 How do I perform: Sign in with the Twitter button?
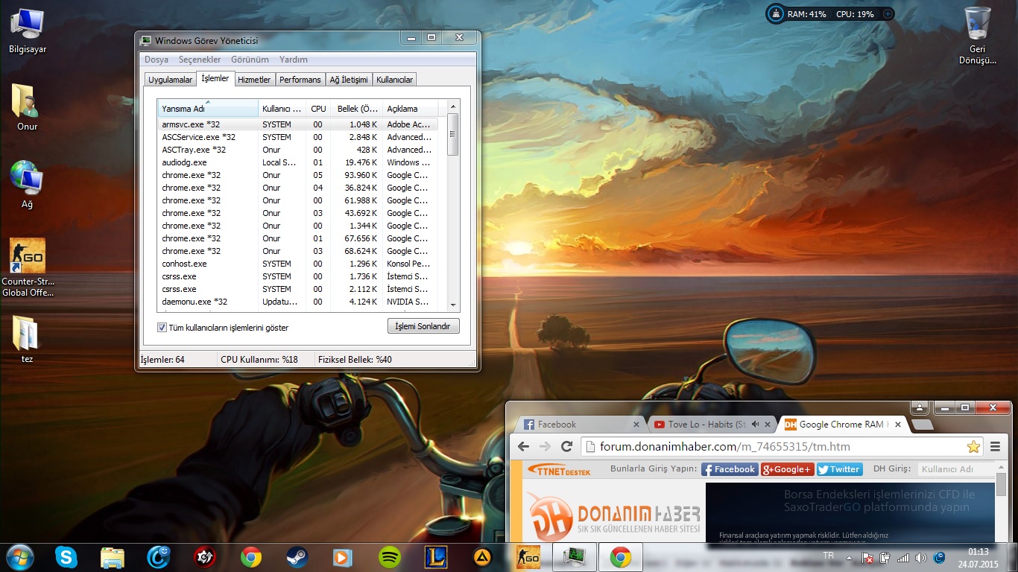839,469
